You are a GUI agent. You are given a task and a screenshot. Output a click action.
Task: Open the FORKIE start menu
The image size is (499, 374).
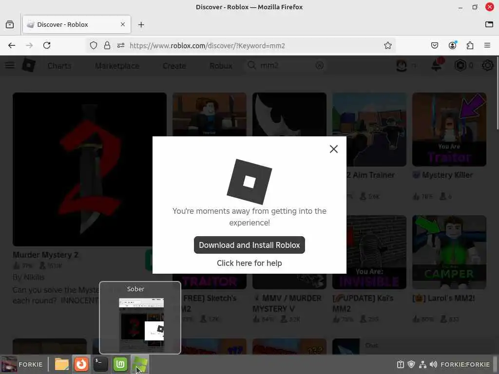(22, 364)
